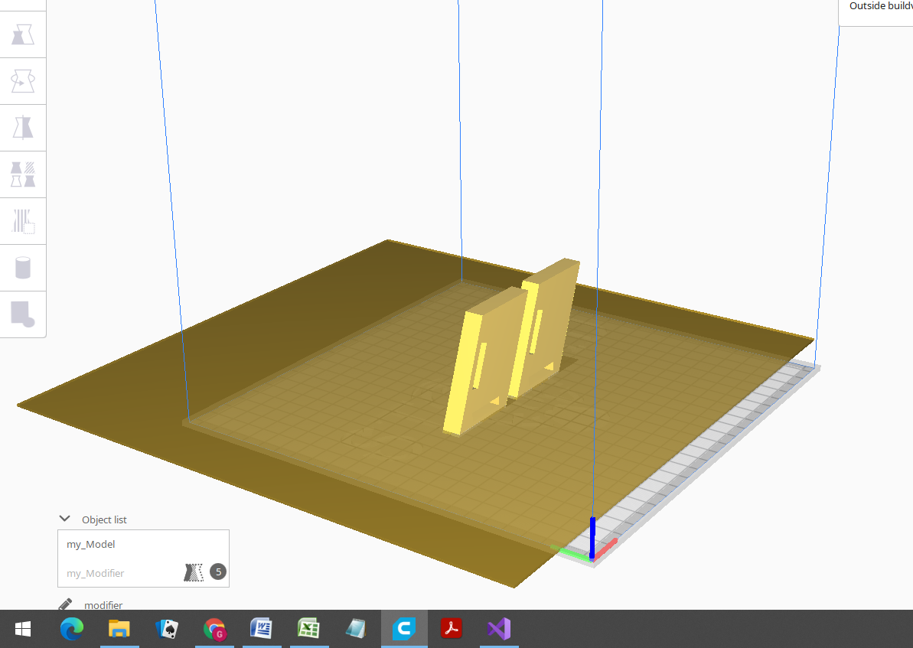Open File Explorer from the taskbar

pos(119,629)
